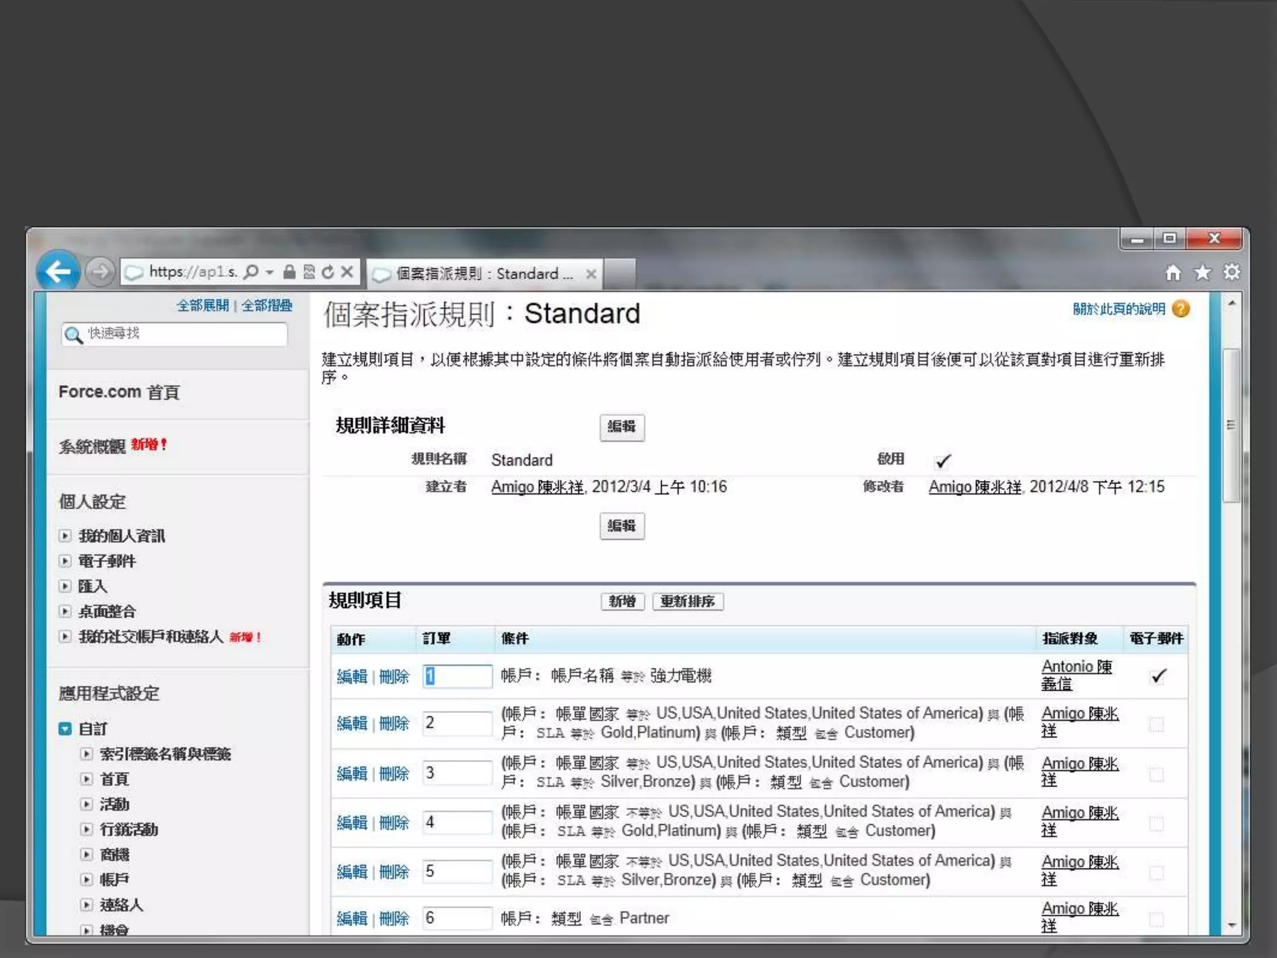Toggle email checkbox for rule entry 4
This screenshot has width=1277, height=958.
(1157, 823)
